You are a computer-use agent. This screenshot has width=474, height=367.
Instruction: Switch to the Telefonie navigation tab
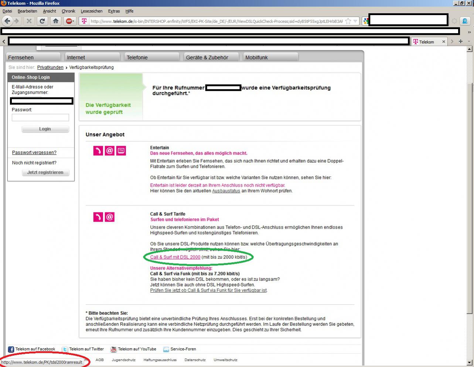152,57
